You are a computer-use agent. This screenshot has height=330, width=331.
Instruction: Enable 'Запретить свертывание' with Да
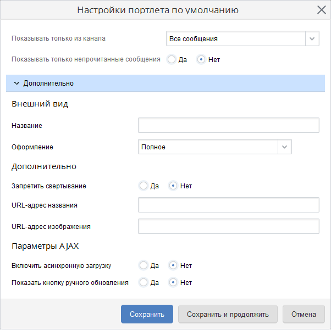144,186
